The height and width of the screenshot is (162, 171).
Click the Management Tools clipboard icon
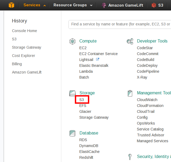tap(130, 93)
